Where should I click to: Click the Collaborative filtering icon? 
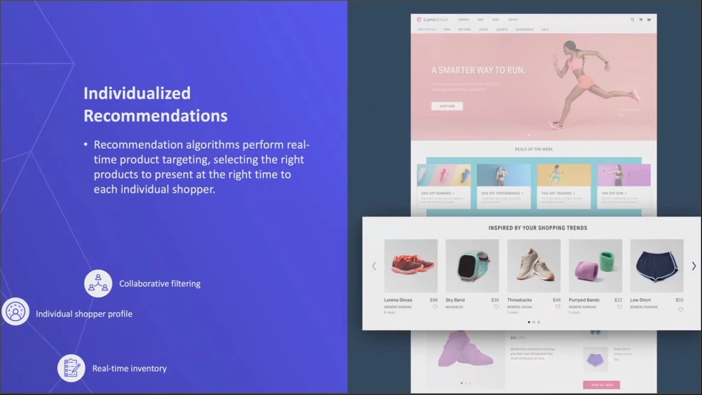[x=98, y=283]
